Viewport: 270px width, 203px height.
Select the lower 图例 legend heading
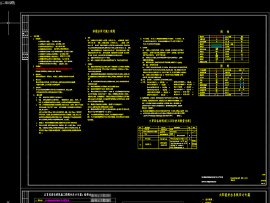[x=224, y=66]
